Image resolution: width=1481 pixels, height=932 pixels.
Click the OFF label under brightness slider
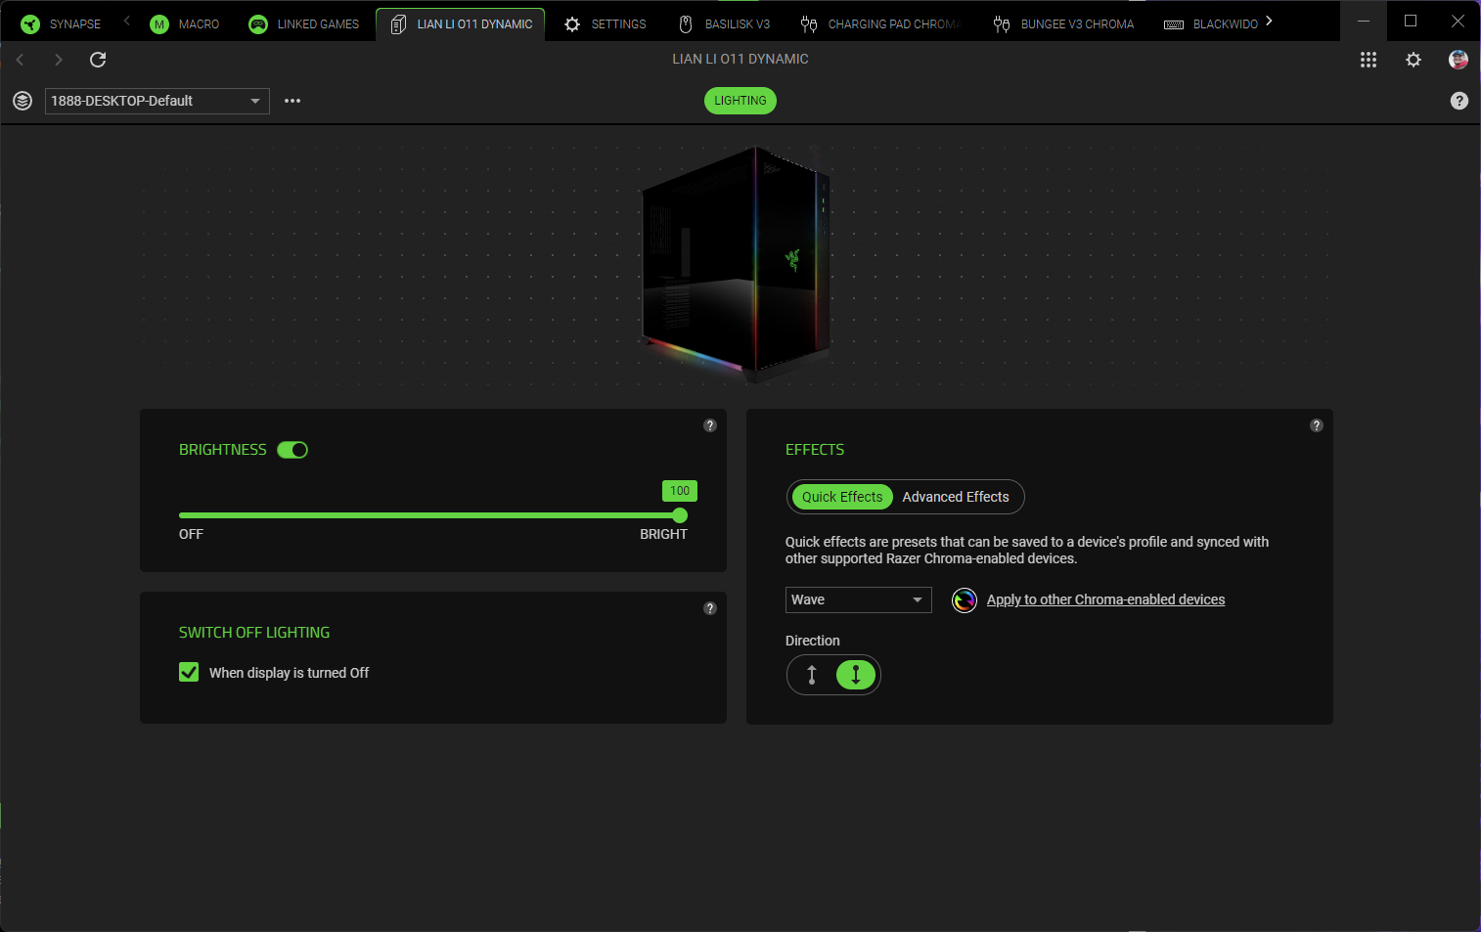[191, 534]
